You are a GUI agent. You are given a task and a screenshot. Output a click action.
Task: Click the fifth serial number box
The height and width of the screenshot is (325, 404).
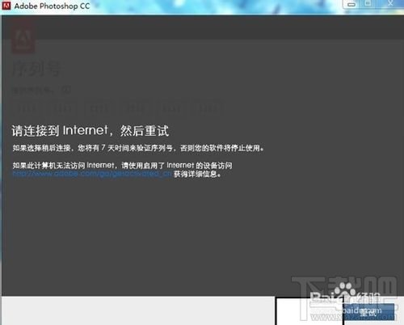(174, 108)
